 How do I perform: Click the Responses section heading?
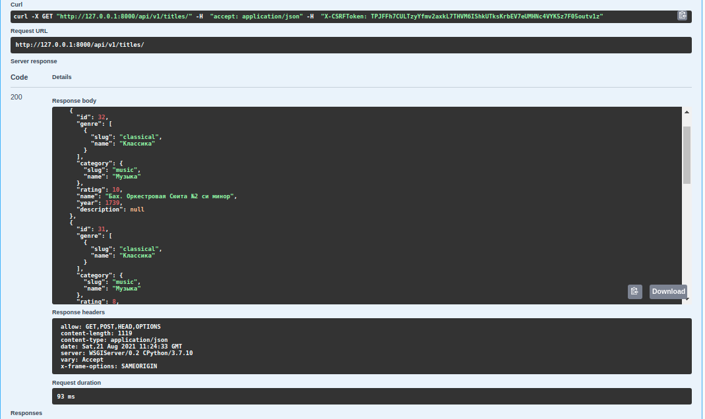tap(26, 413)
